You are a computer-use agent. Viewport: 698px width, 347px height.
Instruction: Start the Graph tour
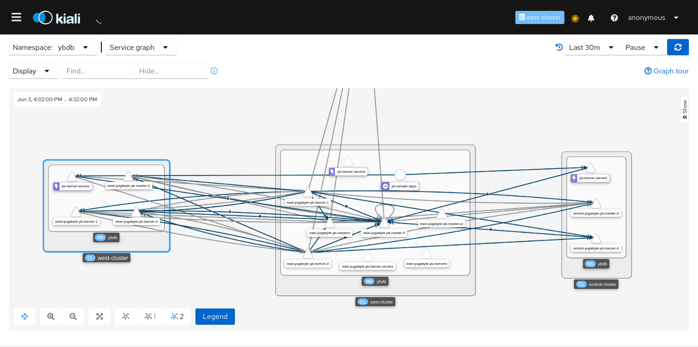667,71
